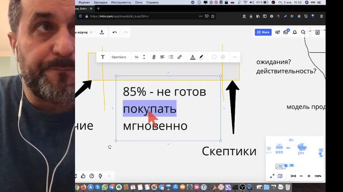This screenshot has height=192, width=343.
Task: Click the minimap preview thumbnail
Action: pos(295,154)
